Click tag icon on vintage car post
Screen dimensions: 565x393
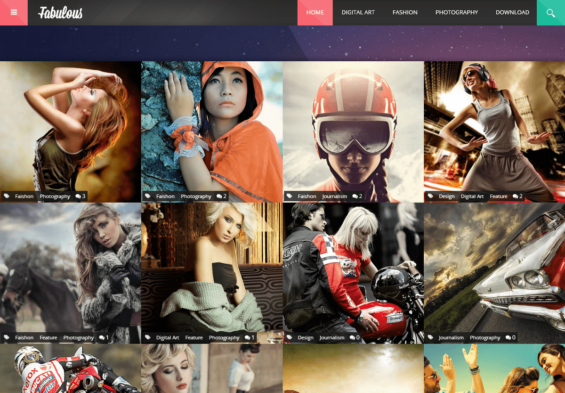pos(431,337)
